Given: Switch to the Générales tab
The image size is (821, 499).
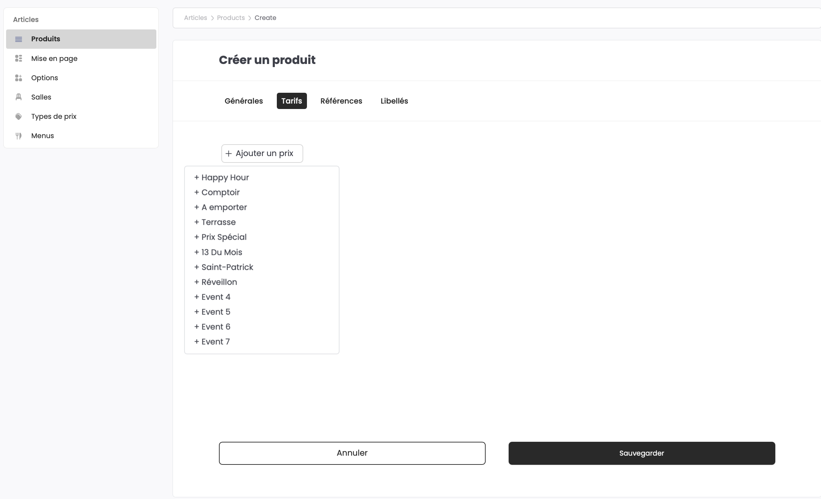Looking at the screenshot, I should tap(244, 101).
